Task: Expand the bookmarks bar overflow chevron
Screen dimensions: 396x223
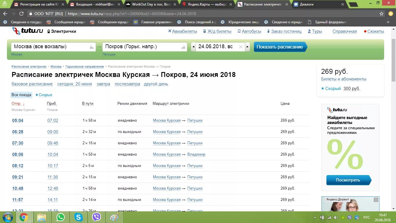Action: point(388,22)
